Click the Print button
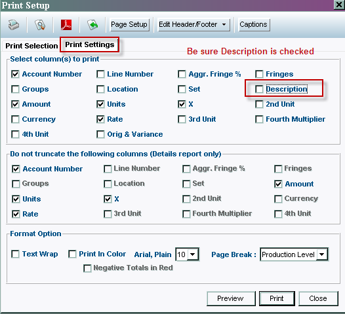345x314 pixels. click(277, 299)
